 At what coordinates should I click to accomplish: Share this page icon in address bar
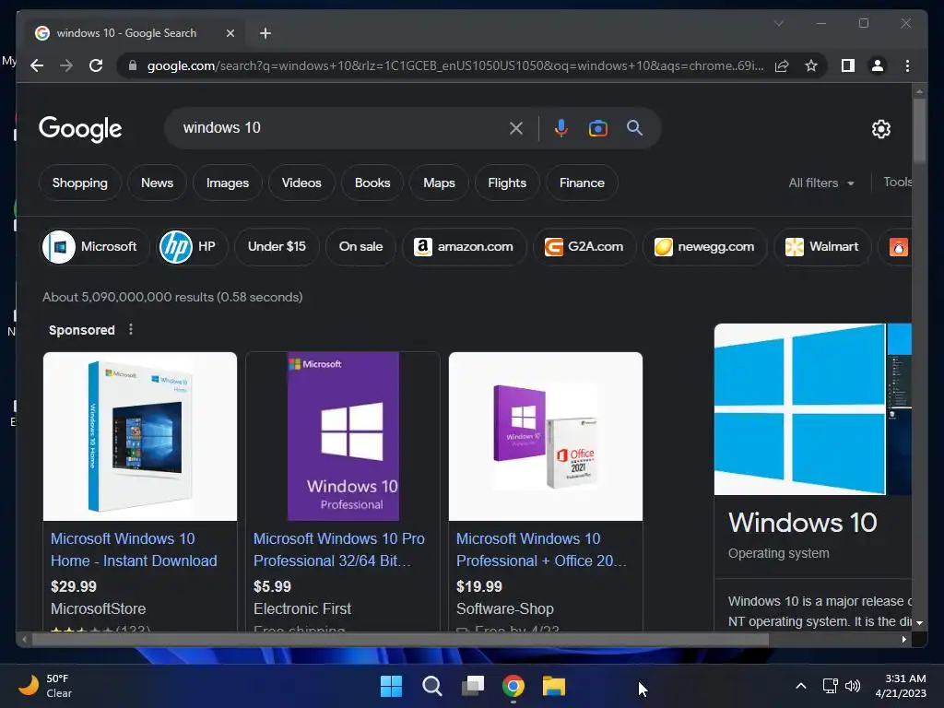click(x=782, y=65)
